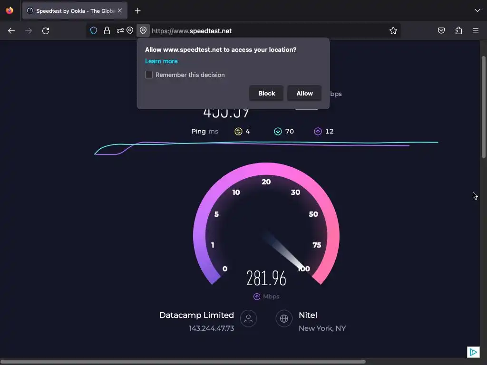Check Remember this decision checkbox
The image size is (487, 365).
[x=149, y=75]
